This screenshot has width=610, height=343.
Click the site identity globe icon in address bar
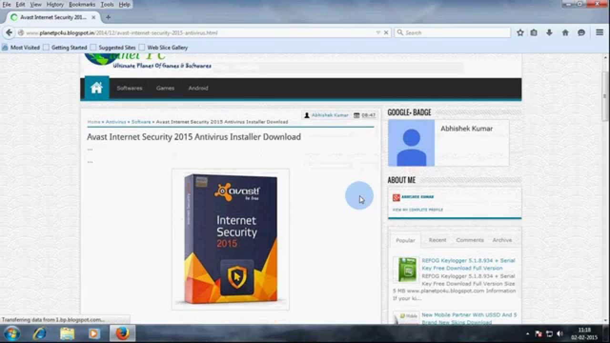[21, 33]
